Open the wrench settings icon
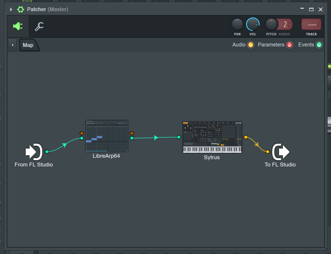This screenshot has height=254, width=331. [39, 27]
